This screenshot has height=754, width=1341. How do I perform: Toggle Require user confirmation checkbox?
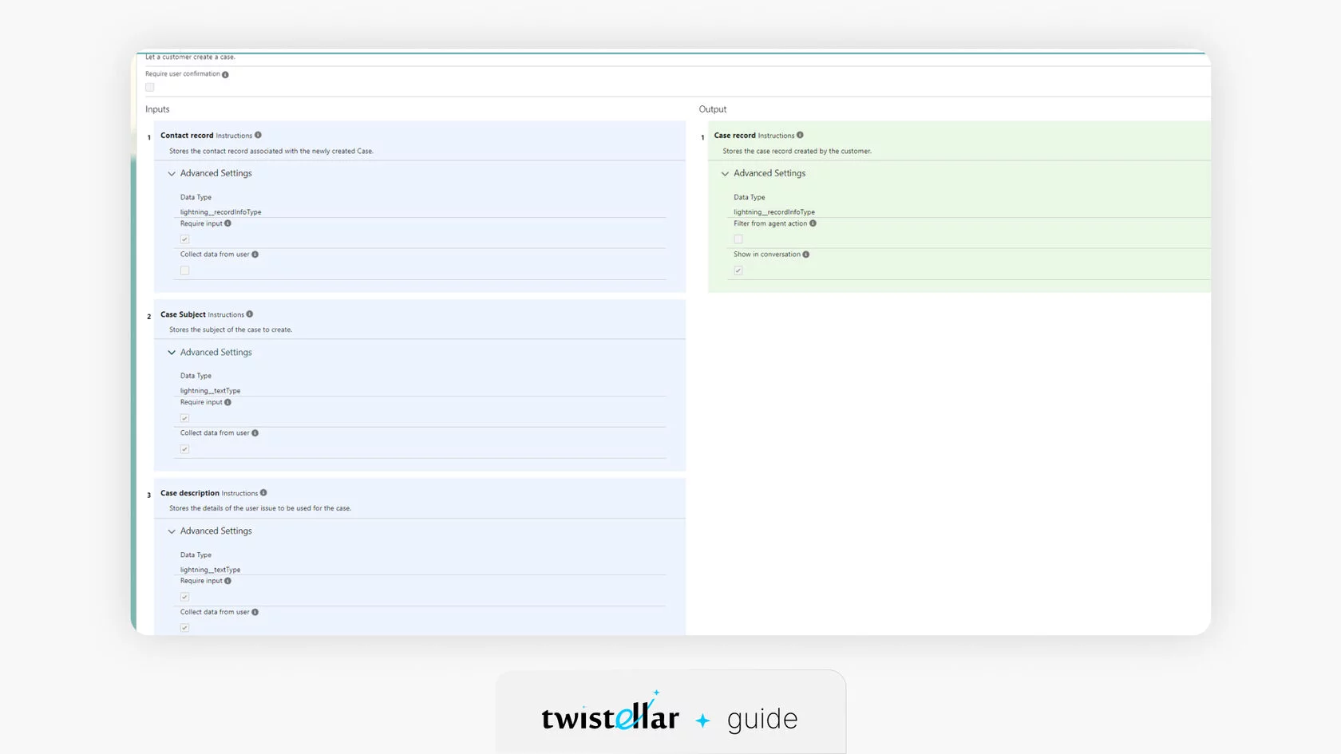[x=150, y=87]
